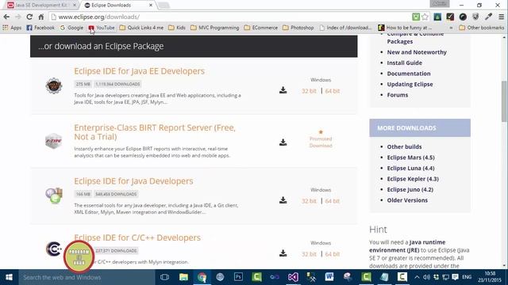Click the Promoted Download link
This screenshot has width=508, height=285.
click(321, 142)
